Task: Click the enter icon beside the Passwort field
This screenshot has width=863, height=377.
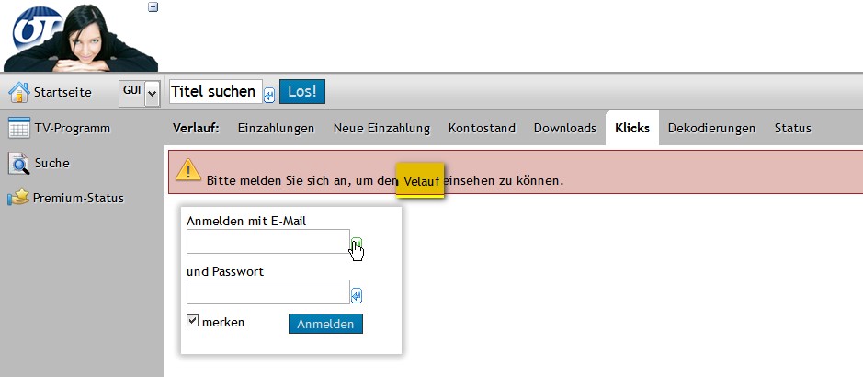Action: [x=357, y=295]
